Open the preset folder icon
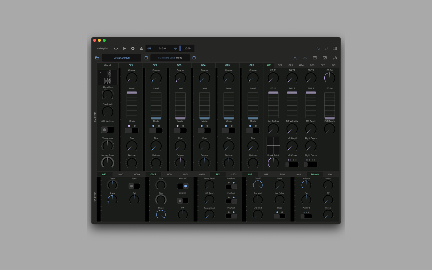Viewport: 432px width, 270px height. click(x=97, y=58)
